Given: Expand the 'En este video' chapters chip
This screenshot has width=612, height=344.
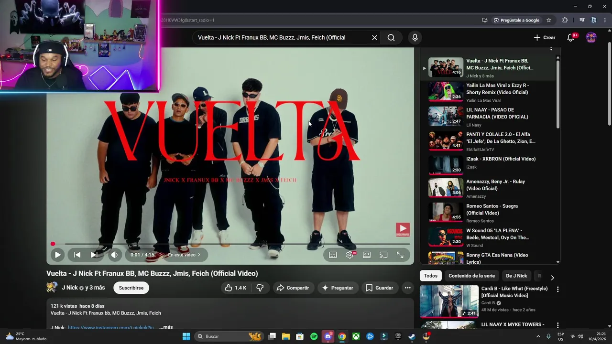Looking at the screenshot, I should (x=184, y=255).
